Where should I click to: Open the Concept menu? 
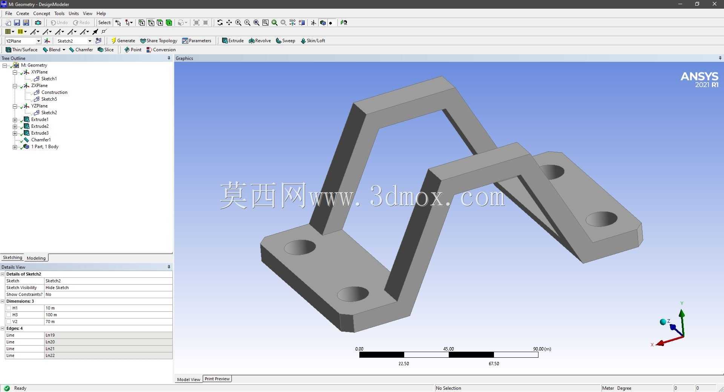pyautogui.click(x=41, y=13)
